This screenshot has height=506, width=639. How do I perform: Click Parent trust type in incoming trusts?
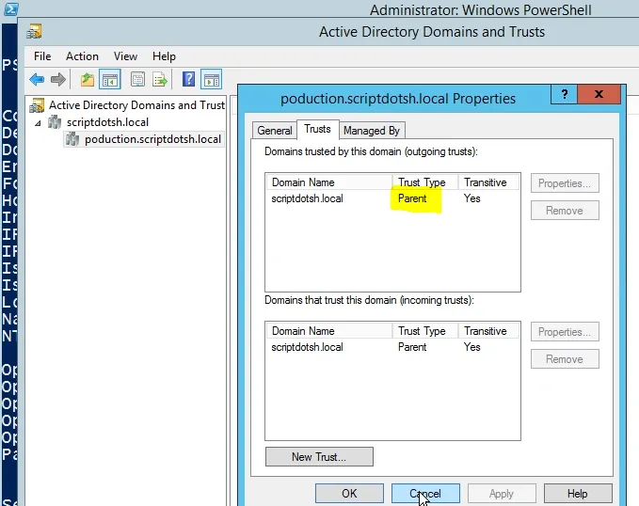pos(412,347)
